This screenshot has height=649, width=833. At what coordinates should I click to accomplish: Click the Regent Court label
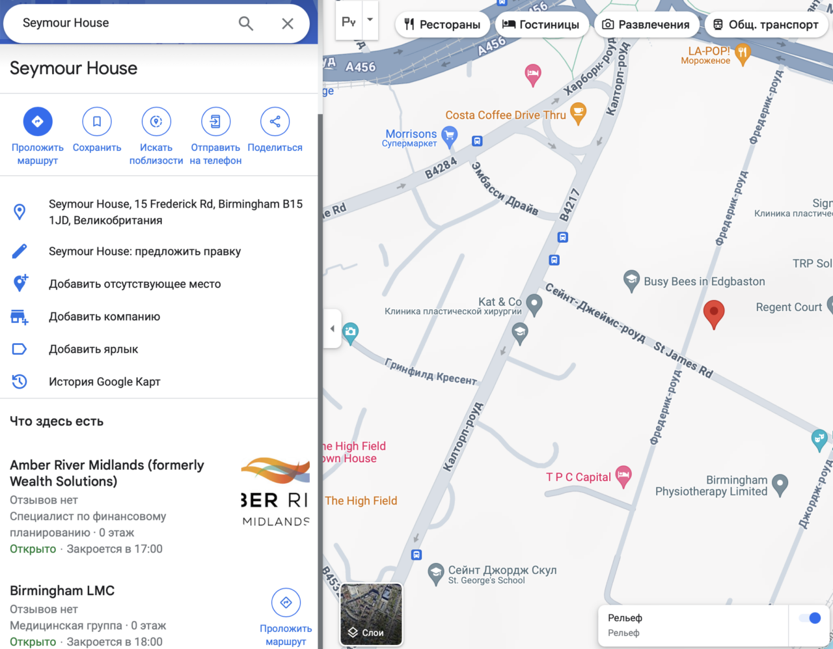tap(789, 307)
